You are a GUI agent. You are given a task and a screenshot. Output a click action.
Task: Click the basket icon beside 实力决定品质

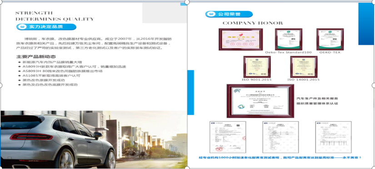click(22, 27)
